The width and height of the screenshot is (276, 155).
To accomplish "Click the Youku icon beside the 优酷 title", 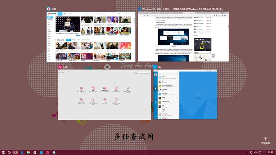I will (x=48, y=9).
